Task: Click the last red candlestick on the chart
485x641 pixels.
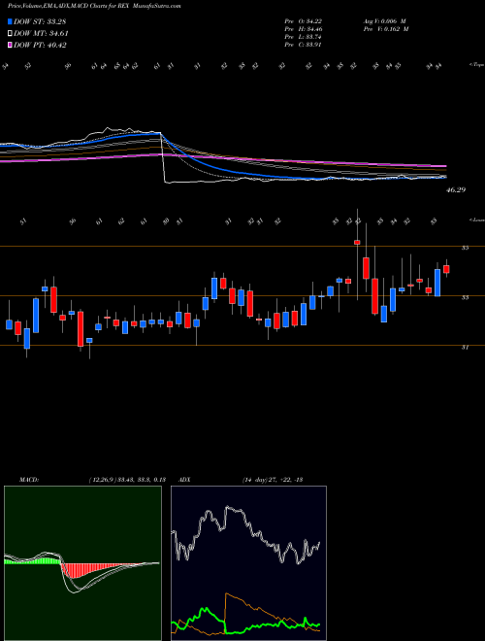Action: point(446,269)
